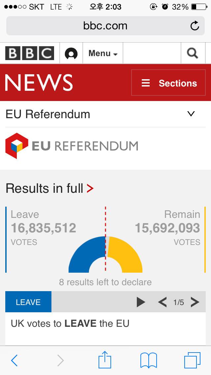Open the account profile icon
The image size is (211, 375).
click(71, 53)
